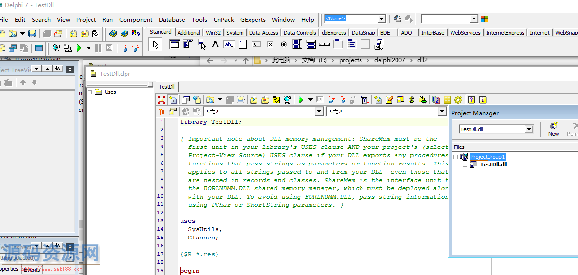
Task: Click 'projects' in the Explorer breadcrumb
Action: 351,60
